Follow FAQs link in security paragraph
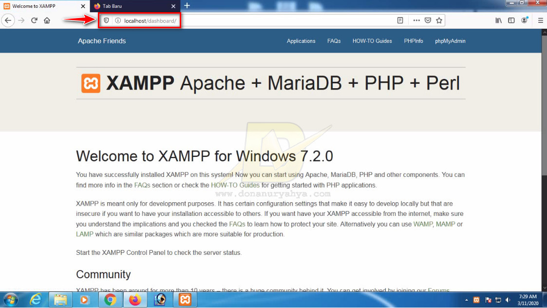Screen dimensions: 547x308 (237, 224)
